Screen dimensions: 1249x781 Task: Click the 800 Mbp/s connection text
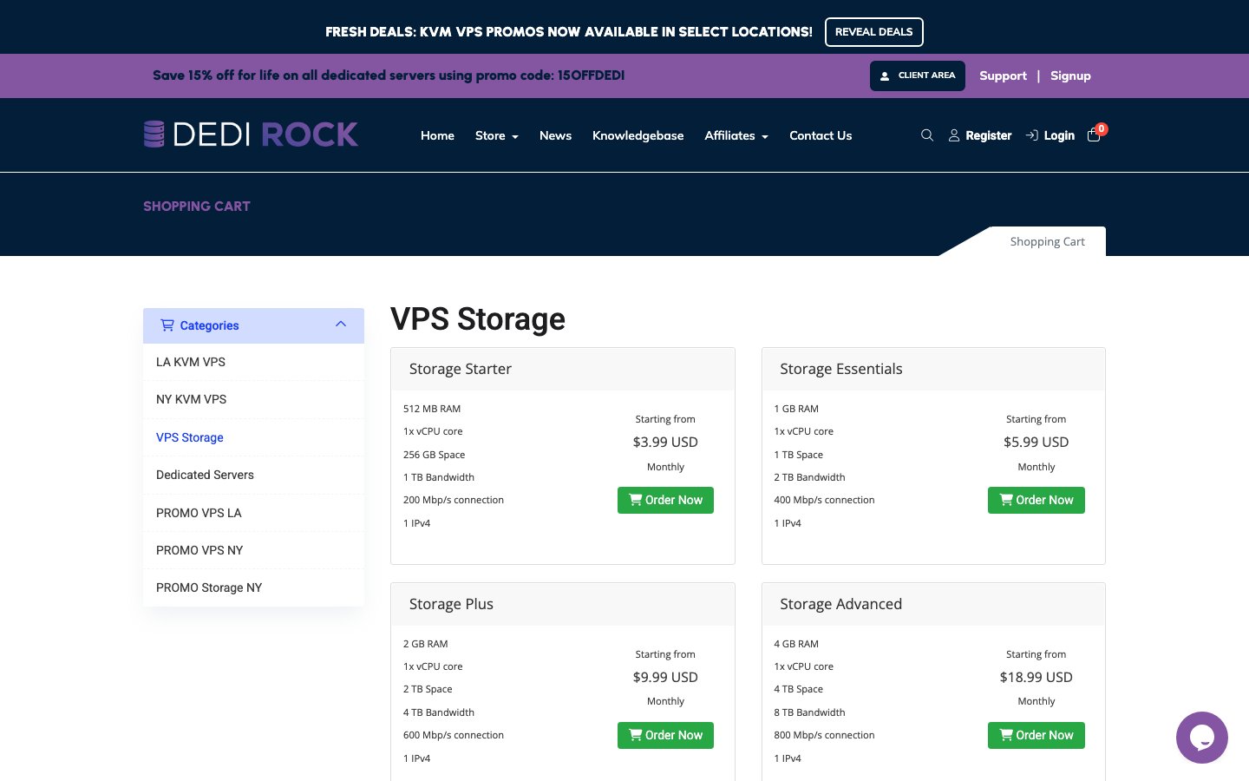click(x=824, y=735)
